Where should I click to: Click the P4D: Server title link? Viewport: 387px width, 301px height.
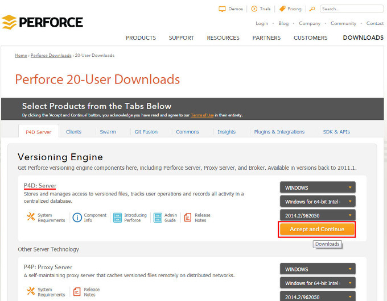pyautogui.click(x=40, y=186)
